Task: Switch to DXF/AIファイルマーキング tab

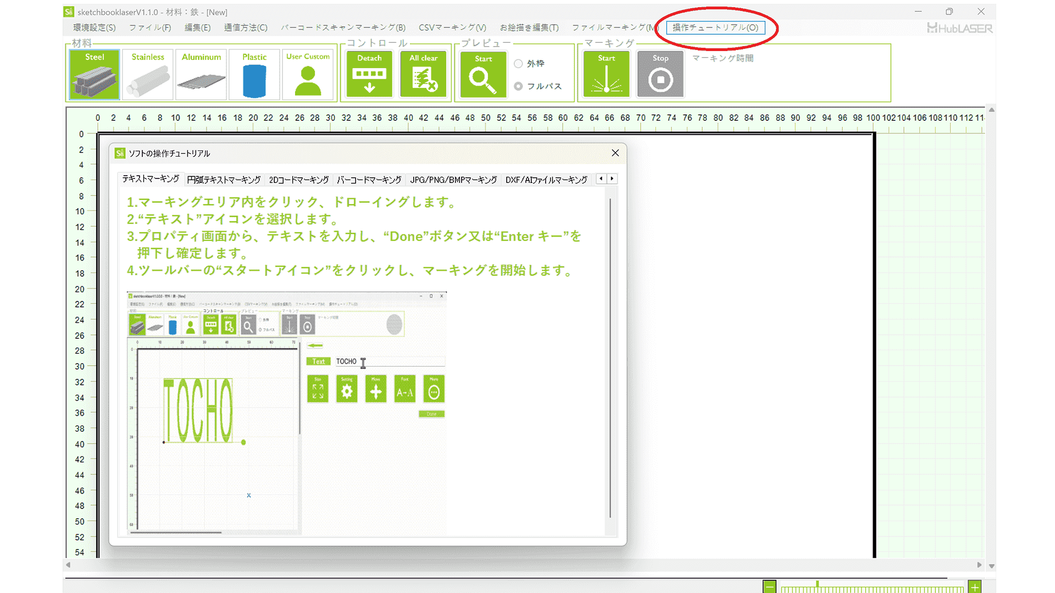Action: (546, 180)
